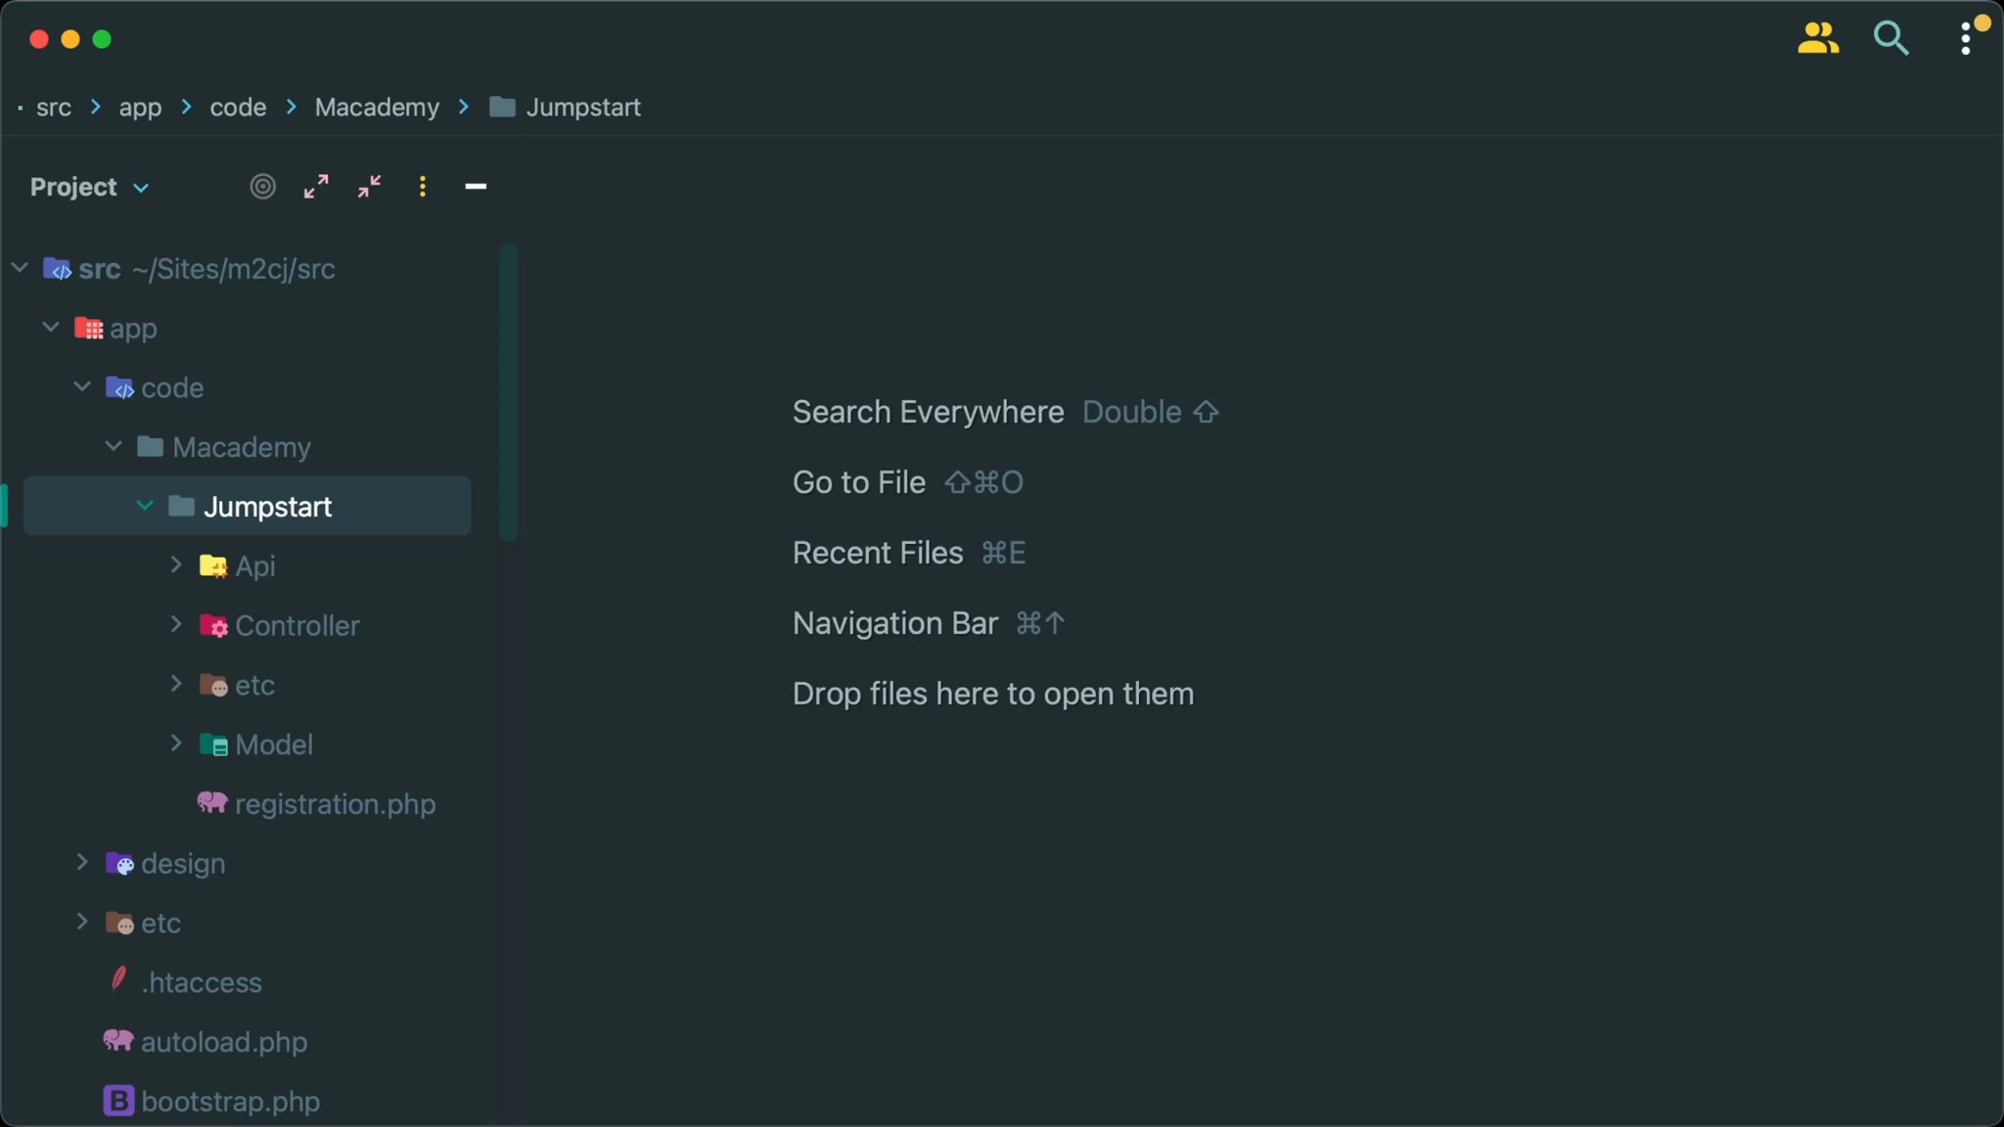Open the registration.php file

click(x=335, y=803)
